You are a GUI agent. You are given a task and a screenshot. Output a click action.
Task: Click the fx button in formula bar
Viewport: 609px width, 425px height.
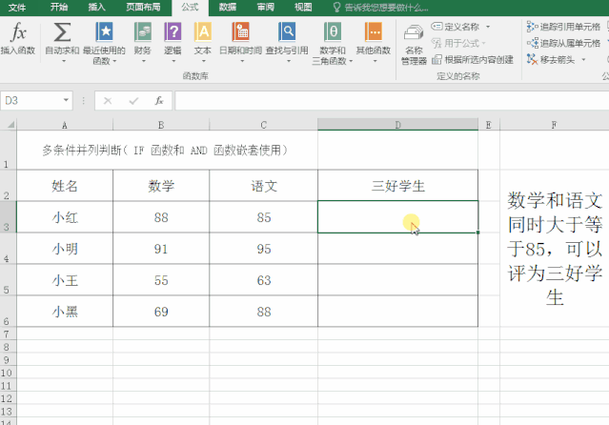point(159,101)
